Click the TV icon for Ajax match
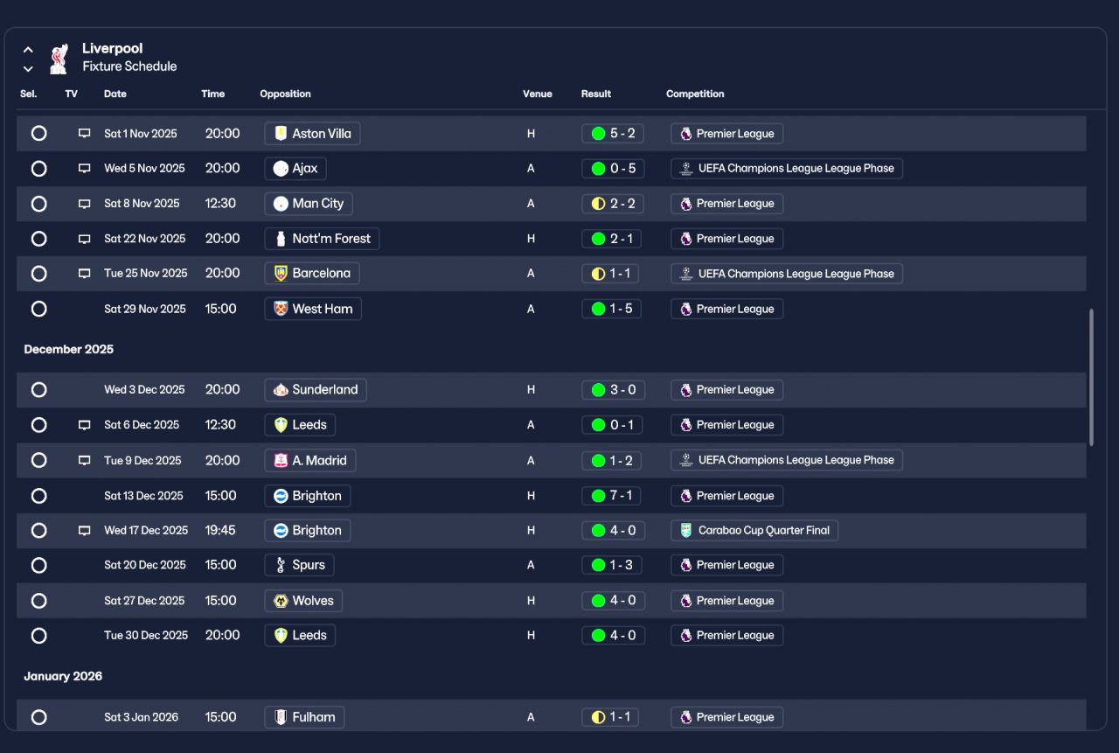This screenshot has height=753, width=1119. 85,169
